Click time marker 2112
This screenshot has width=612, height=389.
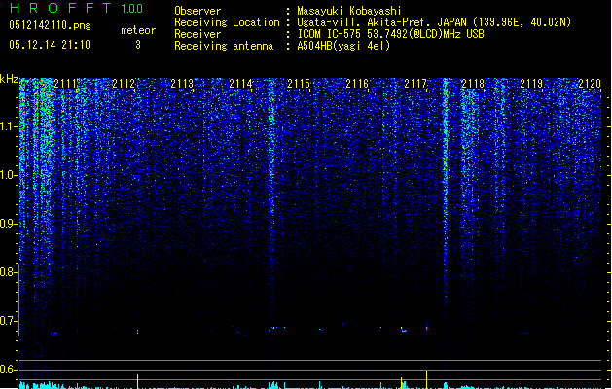click(x=124, y=84)
